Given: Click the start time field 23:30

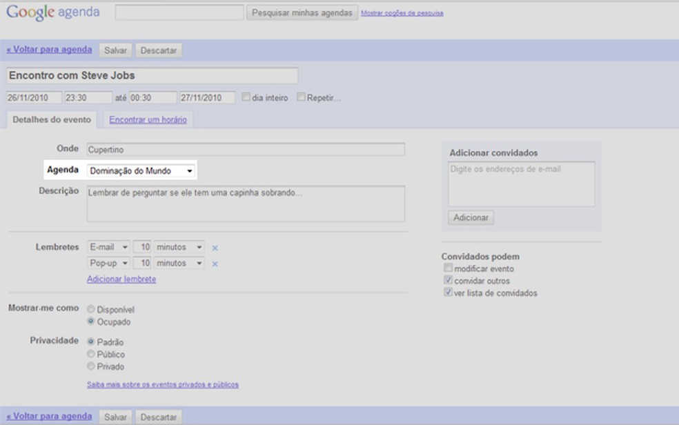Looking at the screenshot, I should click(88, 97).
